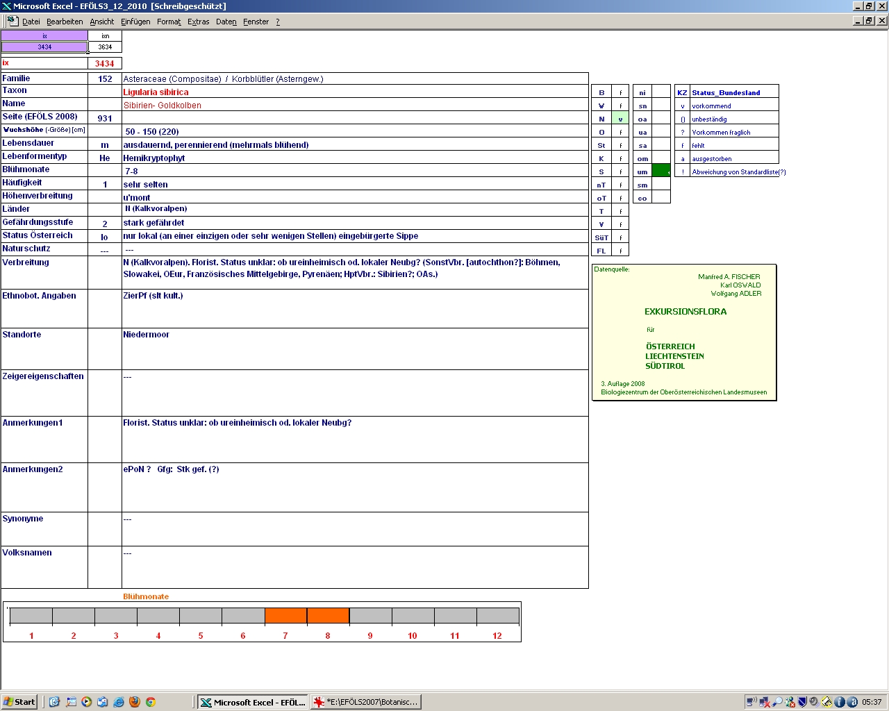889x711 pixels.
Task: Click the first quick launch icon next to Start
Action: pyautogui.click(x=54, y=702)
